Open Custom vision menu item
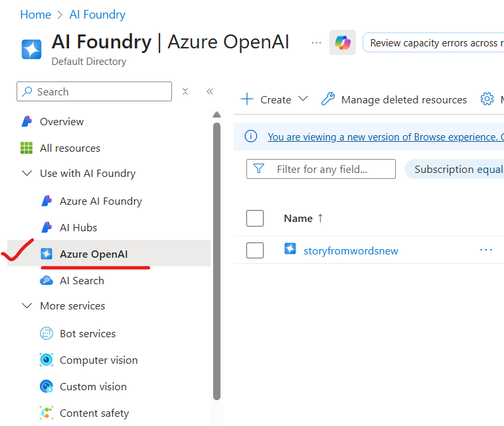 (93, 386)
